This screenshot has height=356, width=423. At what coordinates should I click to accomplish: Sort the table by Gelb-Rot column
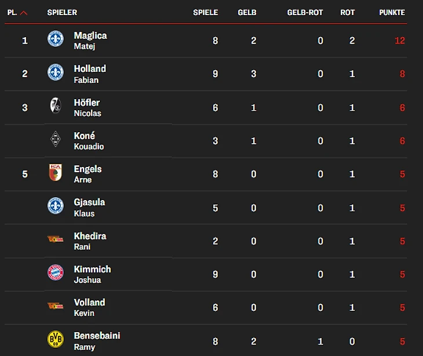pos(305,13)
